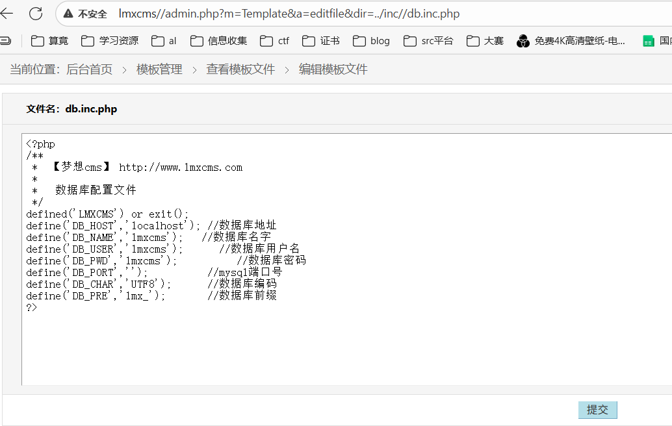Open the 免费4K高清壁纸 bookmark
The image size is (672, 426).
[571, 41]
